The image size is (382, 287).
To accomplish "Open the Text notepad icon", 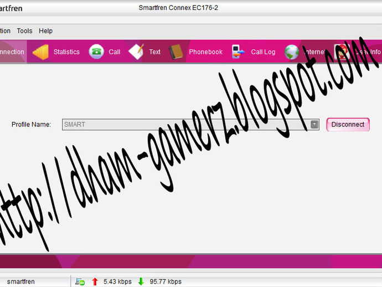I will [x=136, y=52].
